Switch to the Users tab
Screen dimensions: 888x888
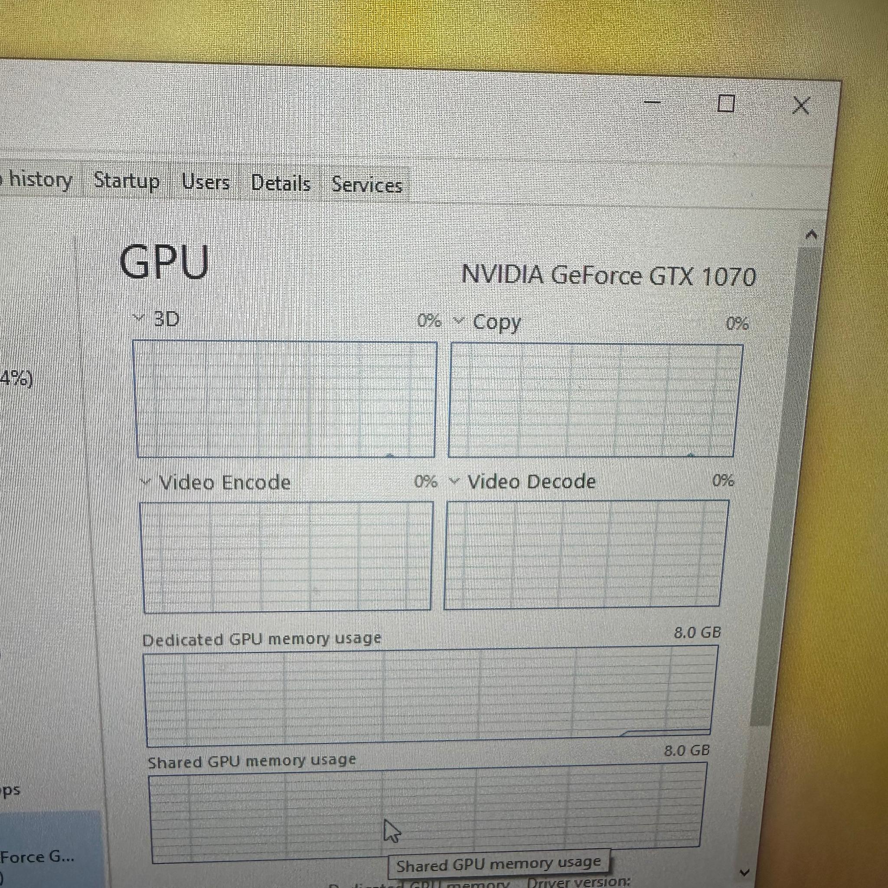coord(206,183)
